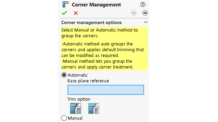Click the green OK checkmark

click(64, 13)
